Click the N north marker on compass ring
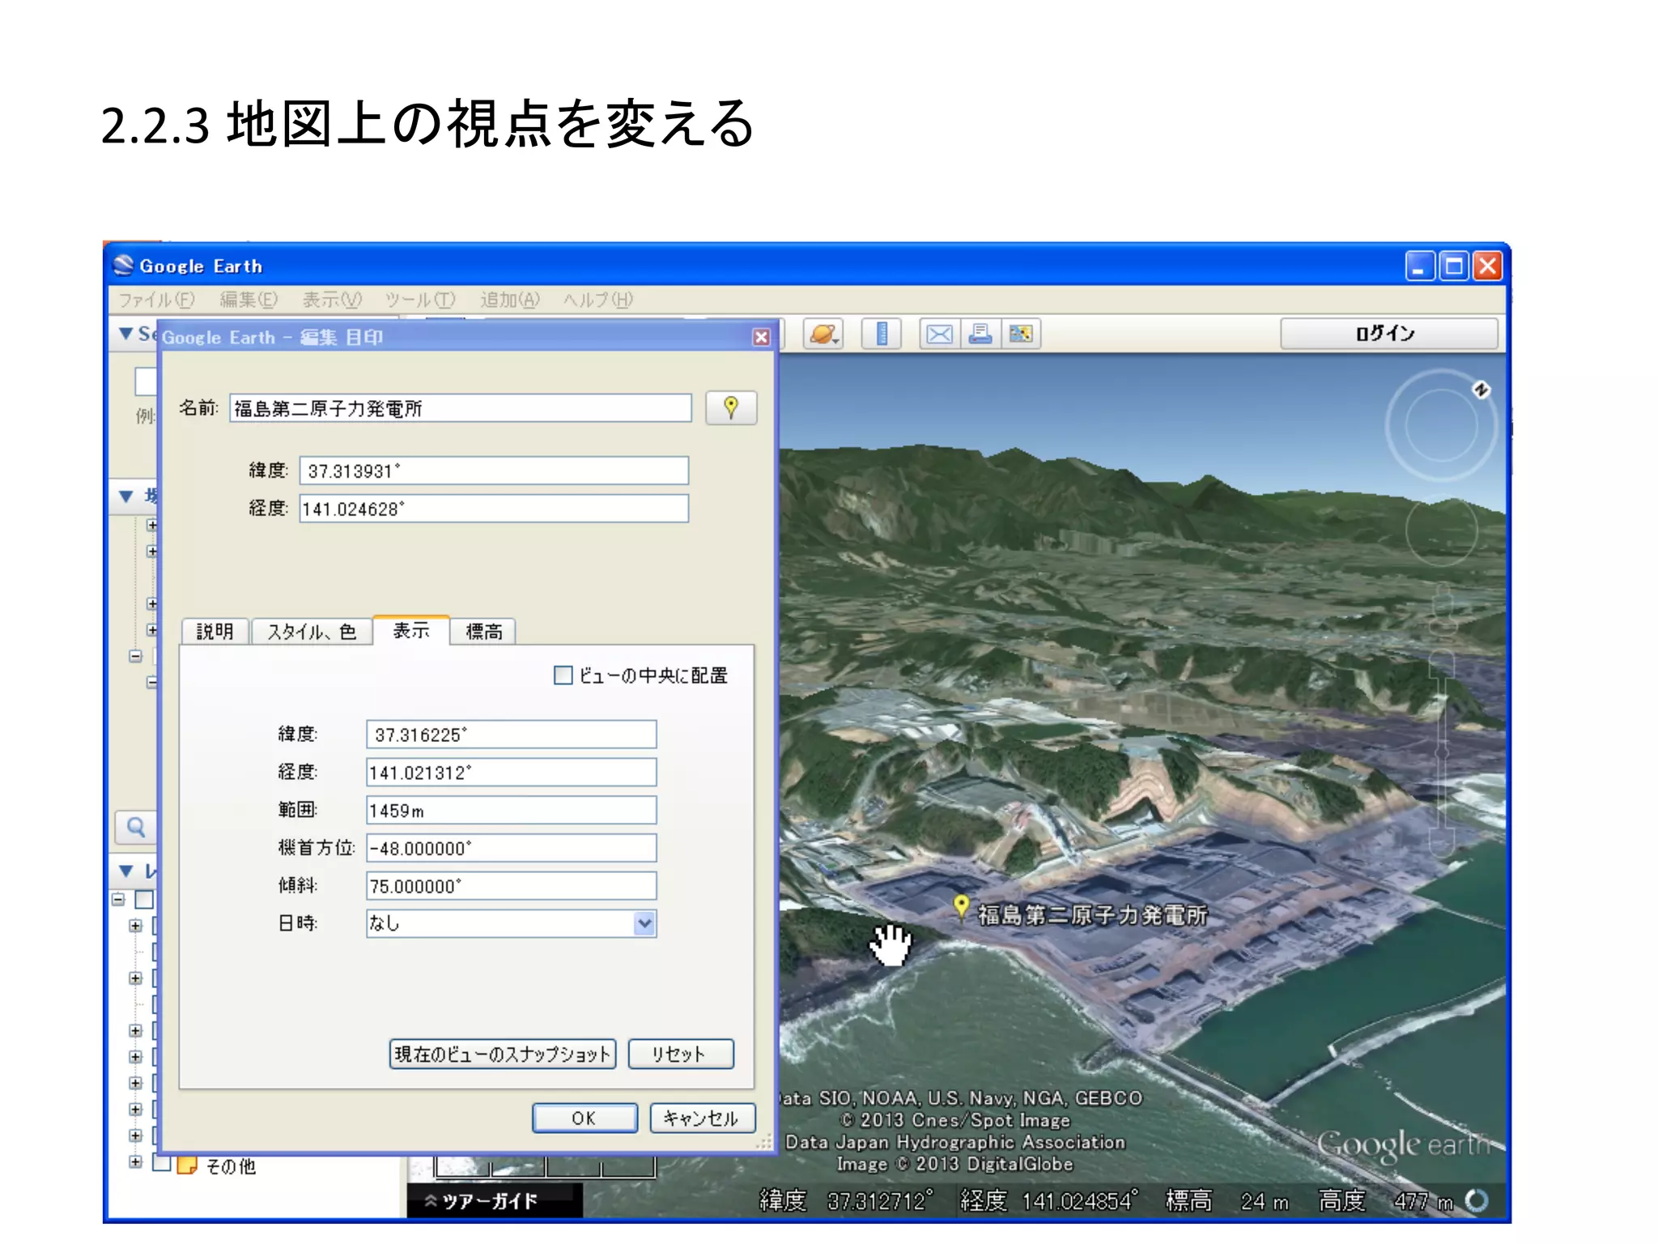Screen dimensions: 1658x1244 (x=1481, y=390)
